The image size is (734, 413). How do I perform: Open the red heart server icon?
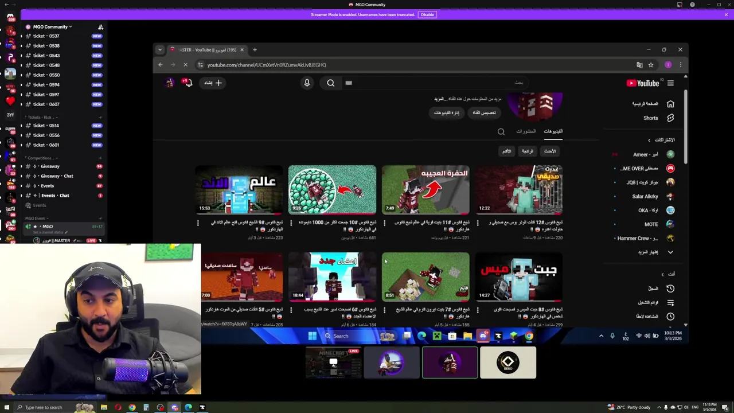tap(10, 102)
